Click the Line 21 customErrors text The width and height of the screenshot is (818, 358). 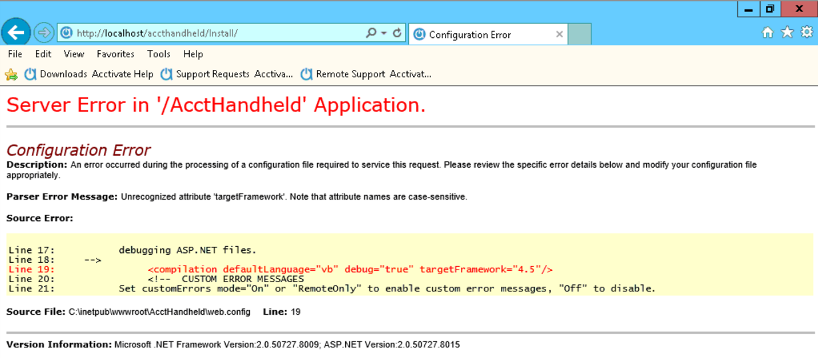pyautogui.click(x=387, y=288)
